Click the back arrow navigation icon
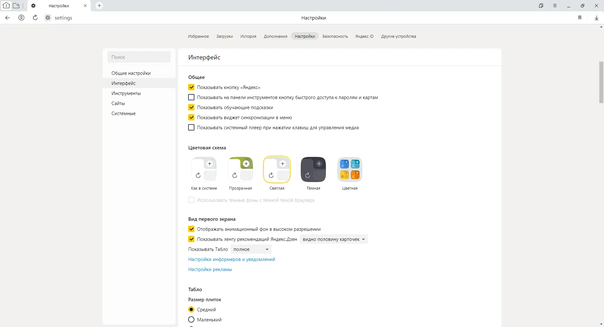Image resolution: width=604 pixels, height=327 pixels. click(8, 18)
